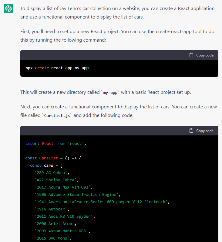Click the ChatGPT logo avatar
Screen dimensions: 222x242
[x=8, y=9]
